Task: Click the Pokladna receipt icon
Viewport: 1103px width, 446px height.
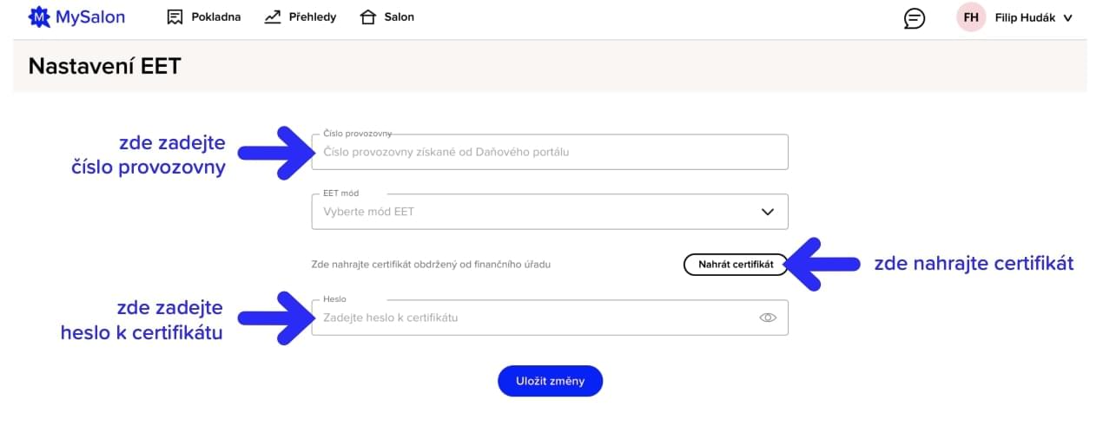Action: pos(175,16)
